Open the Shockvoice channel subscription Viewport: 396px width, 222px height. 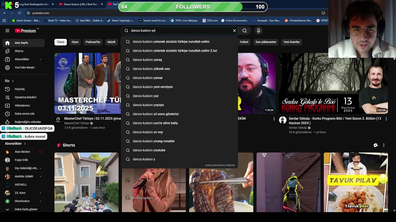pos(24,201)
